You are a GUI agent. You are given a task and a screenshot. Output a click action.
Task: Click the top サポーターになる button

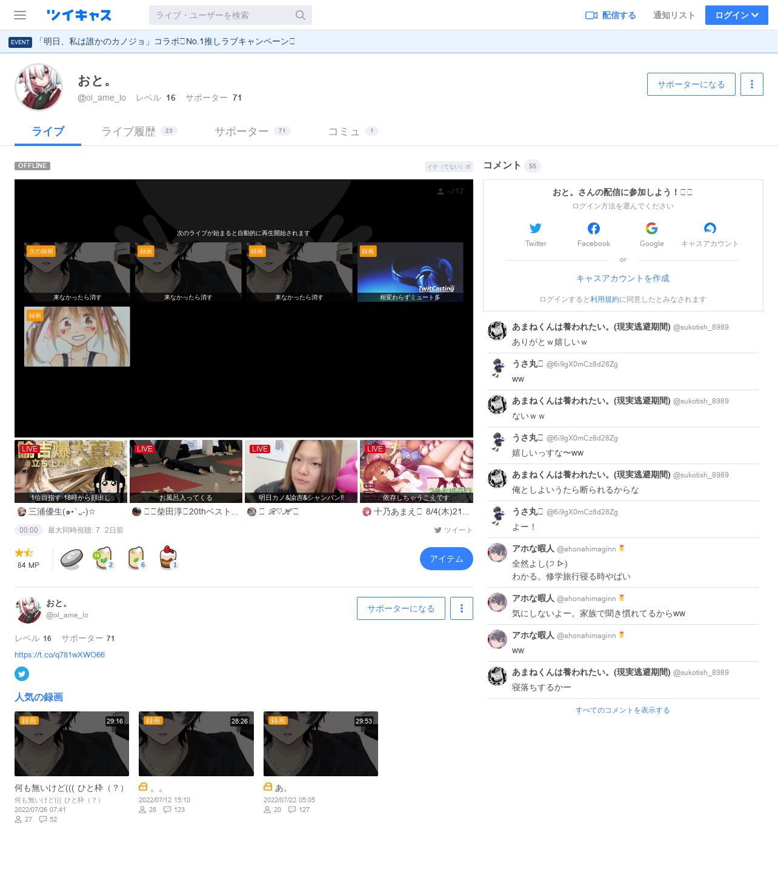pos(691,84)
